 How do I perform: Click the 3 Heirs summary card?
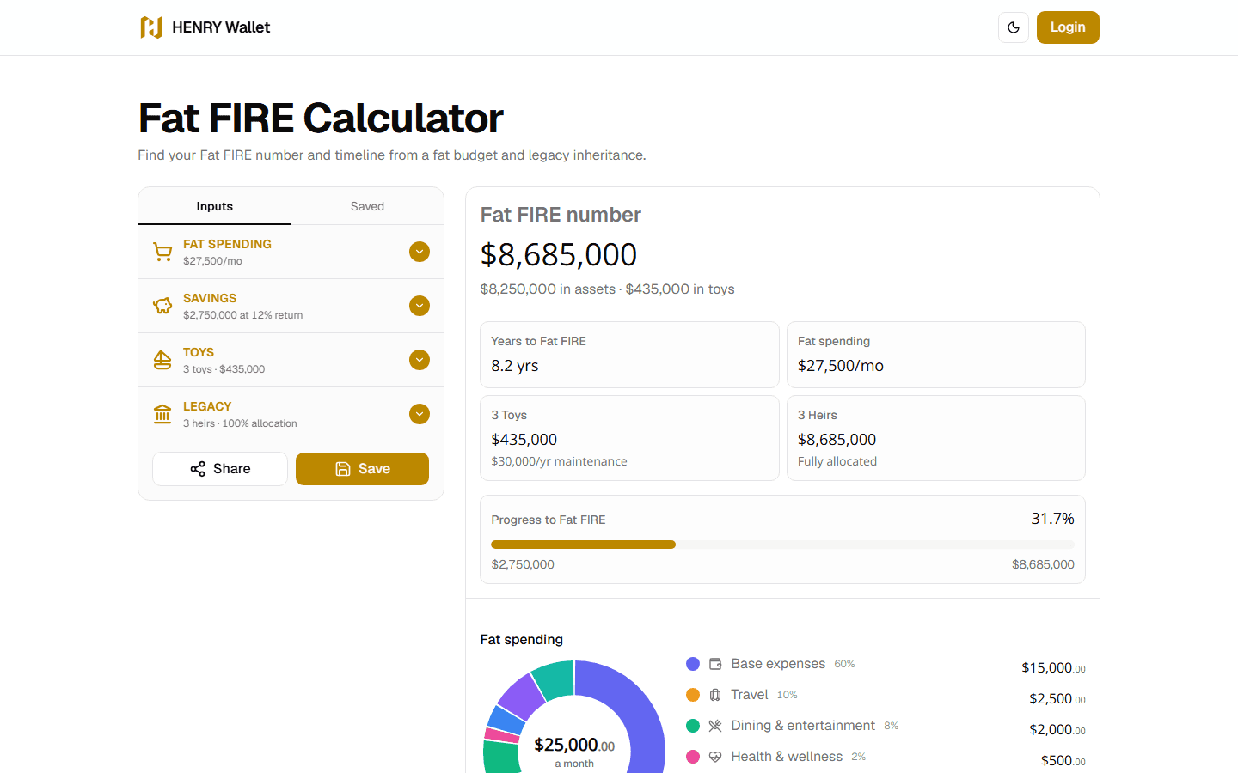tap(936, 438)
